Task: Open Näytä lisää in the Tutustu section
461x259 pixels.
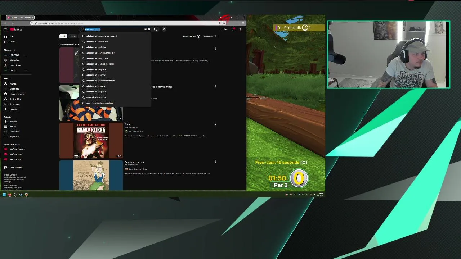Action: 14,137
